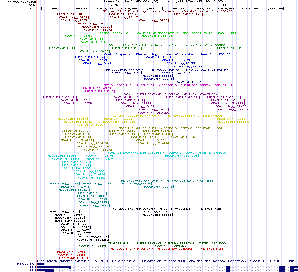Viewport: 298px width, 272px height.
Task: Open AD specific temporal cortex MayoRNAseq track title
Action: [167, 128]
